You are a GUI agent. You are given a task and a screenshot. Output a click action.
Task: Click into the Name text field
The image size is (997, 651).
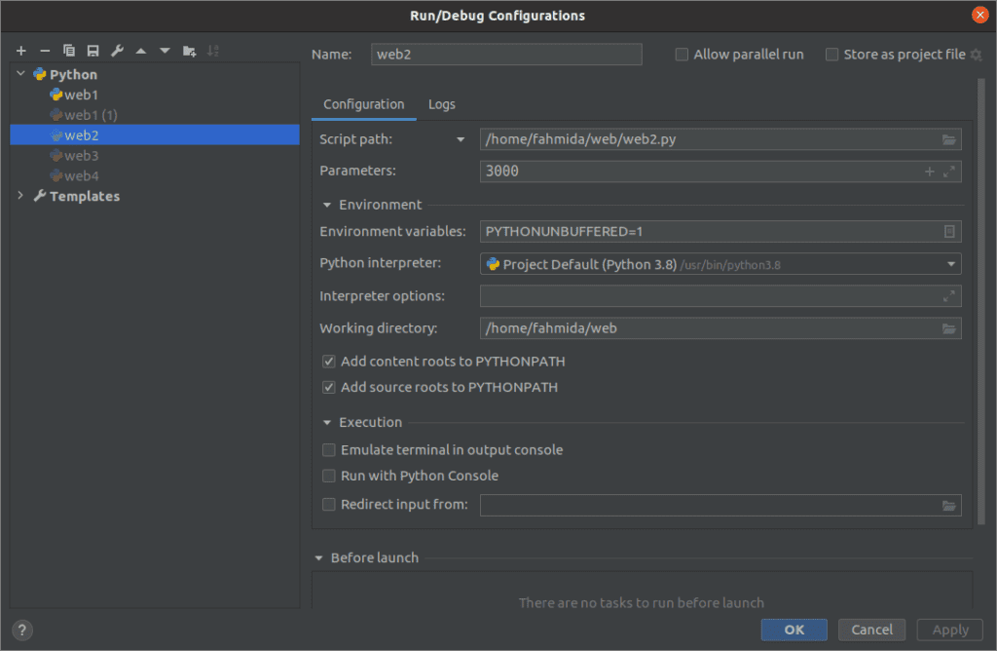click(x=506, y=55)
